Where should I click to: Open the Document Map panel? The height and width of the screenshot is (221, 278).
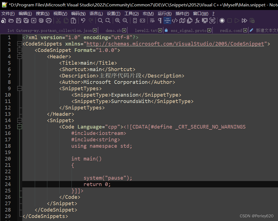(x=182, y=21)
